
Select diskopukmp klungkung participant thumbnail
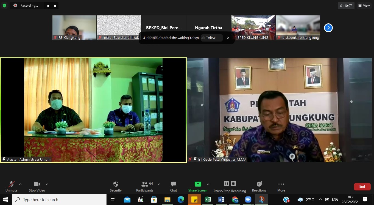point(298,28)
